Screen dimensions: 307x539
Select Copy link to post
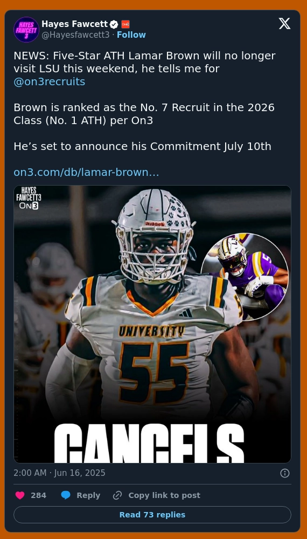164,495
